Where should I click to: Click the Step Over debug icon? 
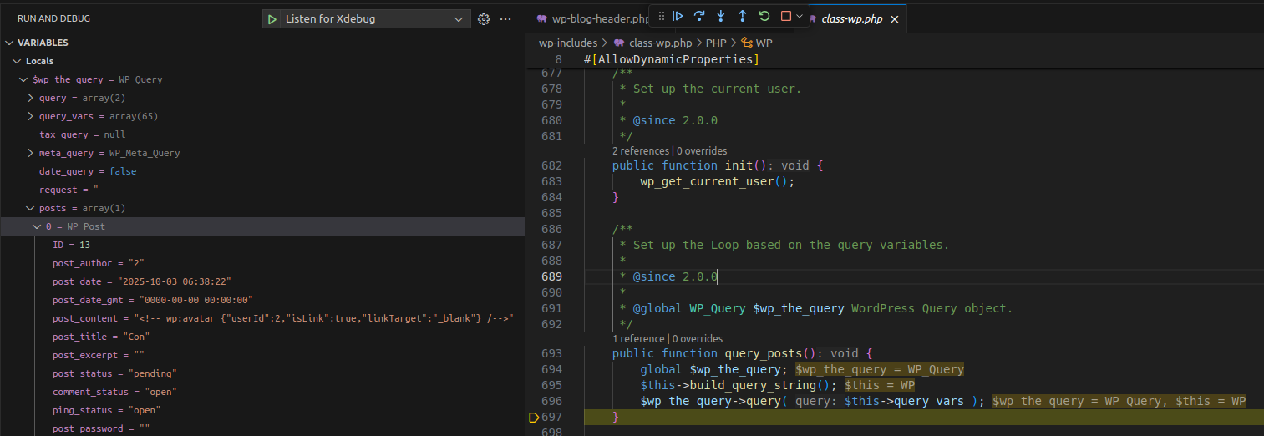(699, 16)
